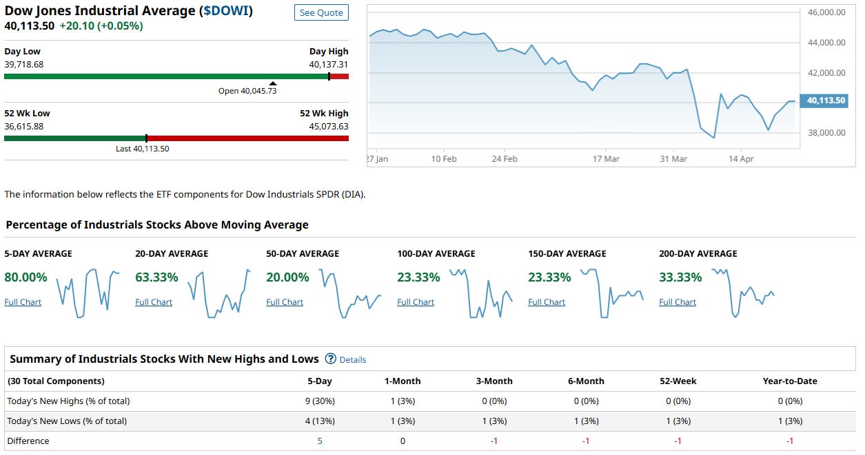Click the 52 Wk range bar
The image size is (865, 455).
(176, 138)
